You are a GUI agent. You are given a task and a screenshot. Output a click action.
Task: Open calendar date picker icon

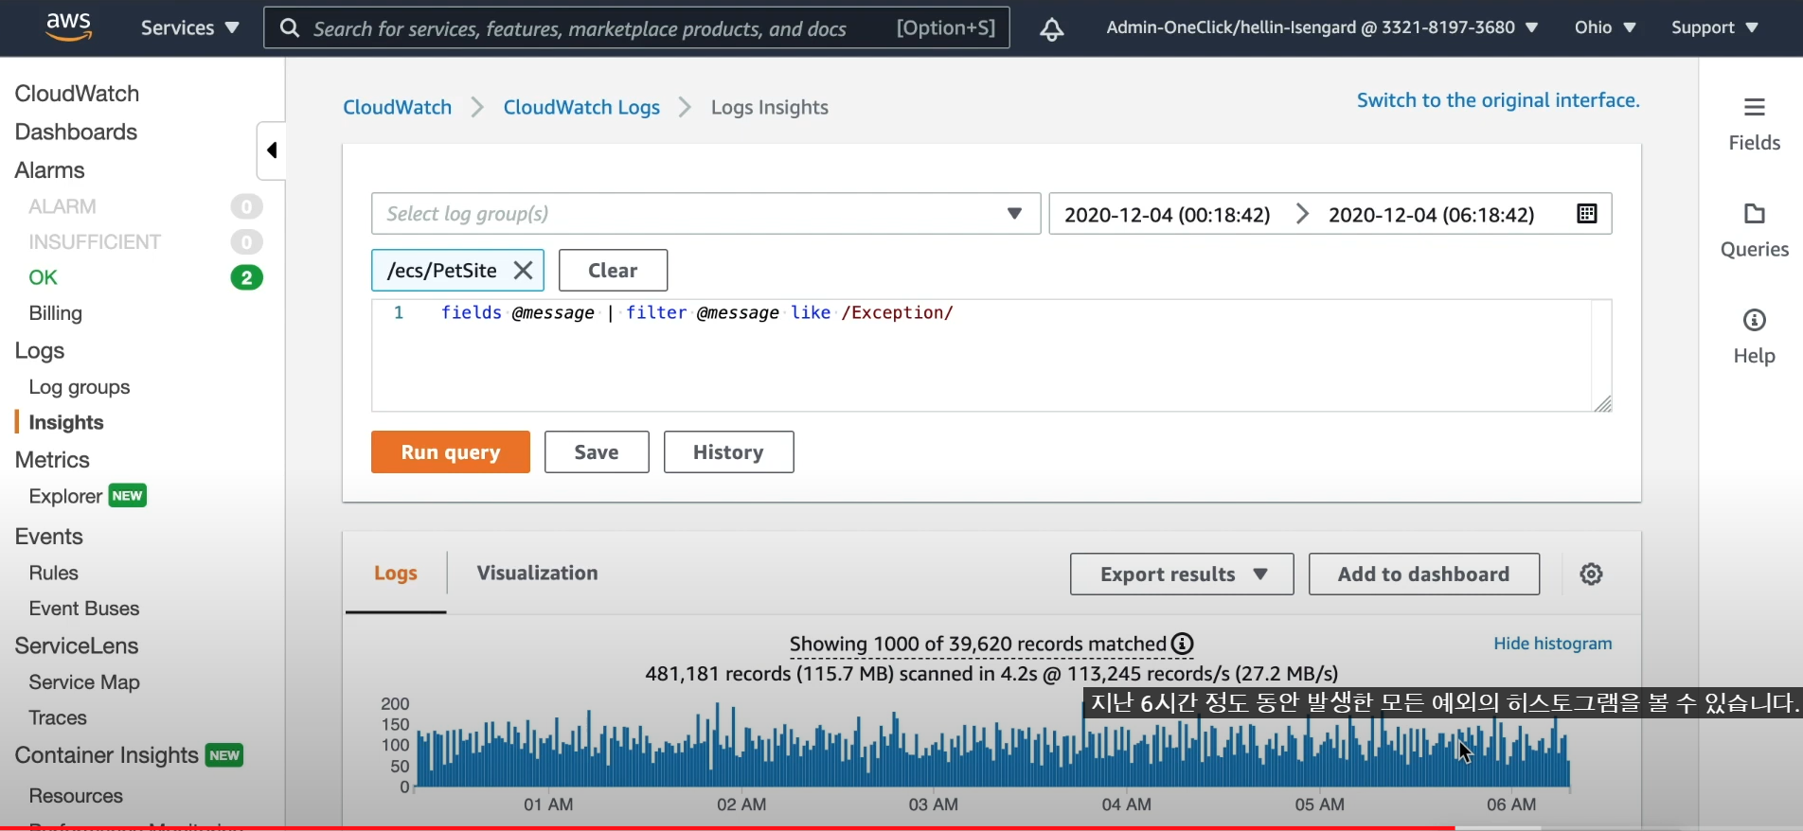[1587, 214]
